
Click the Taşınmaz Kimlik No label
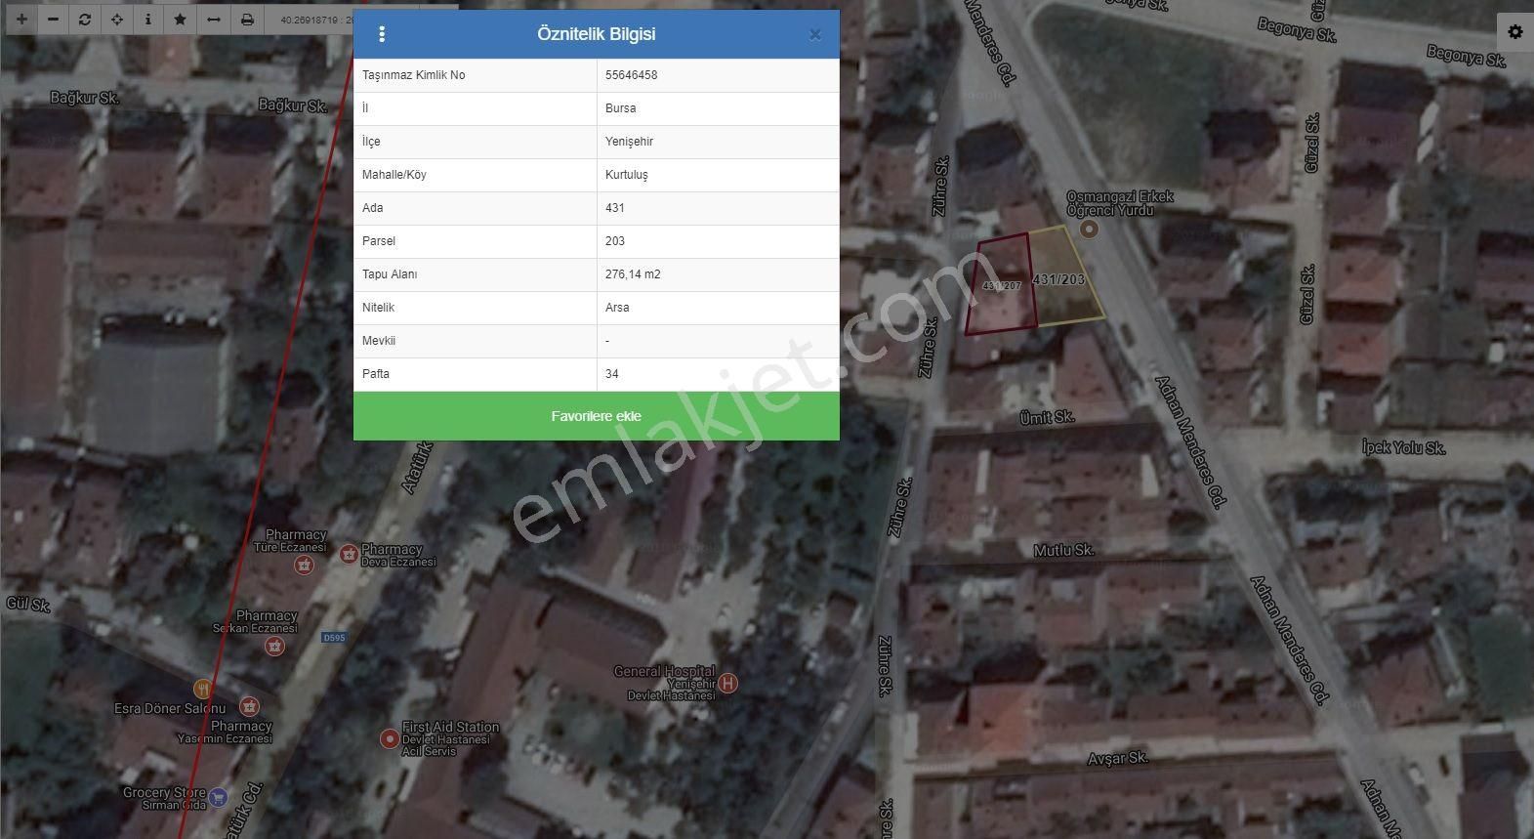tap(414, 75)
